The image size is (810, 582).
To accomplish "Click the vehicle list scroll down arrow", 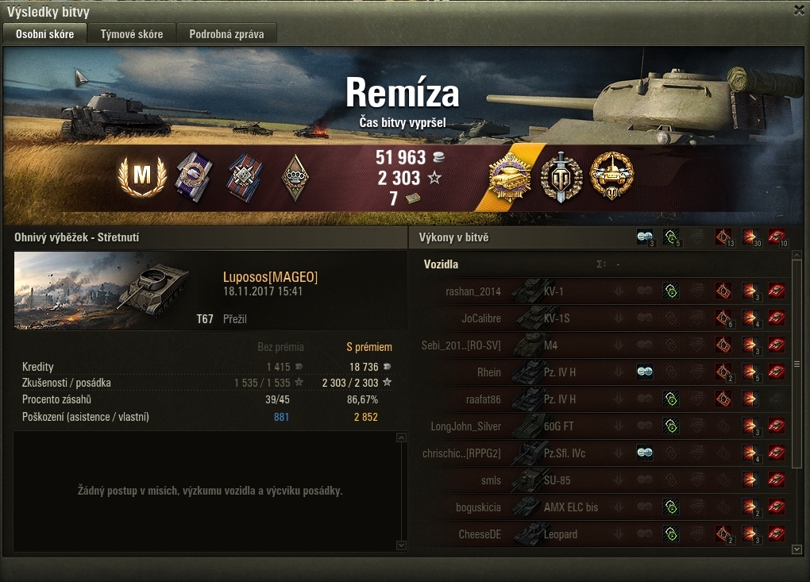I will coord(797,549).
